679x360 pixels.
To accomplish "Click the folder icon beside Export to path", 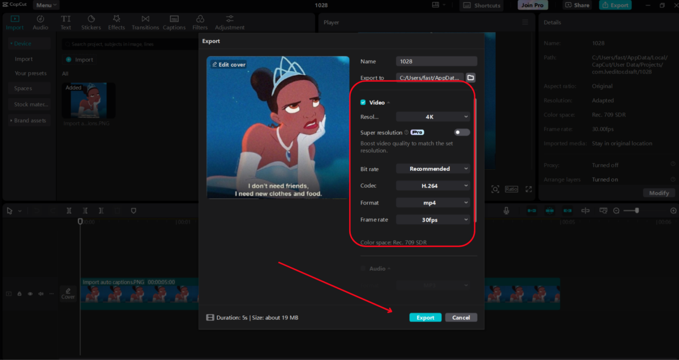I will tap(471, 78).
